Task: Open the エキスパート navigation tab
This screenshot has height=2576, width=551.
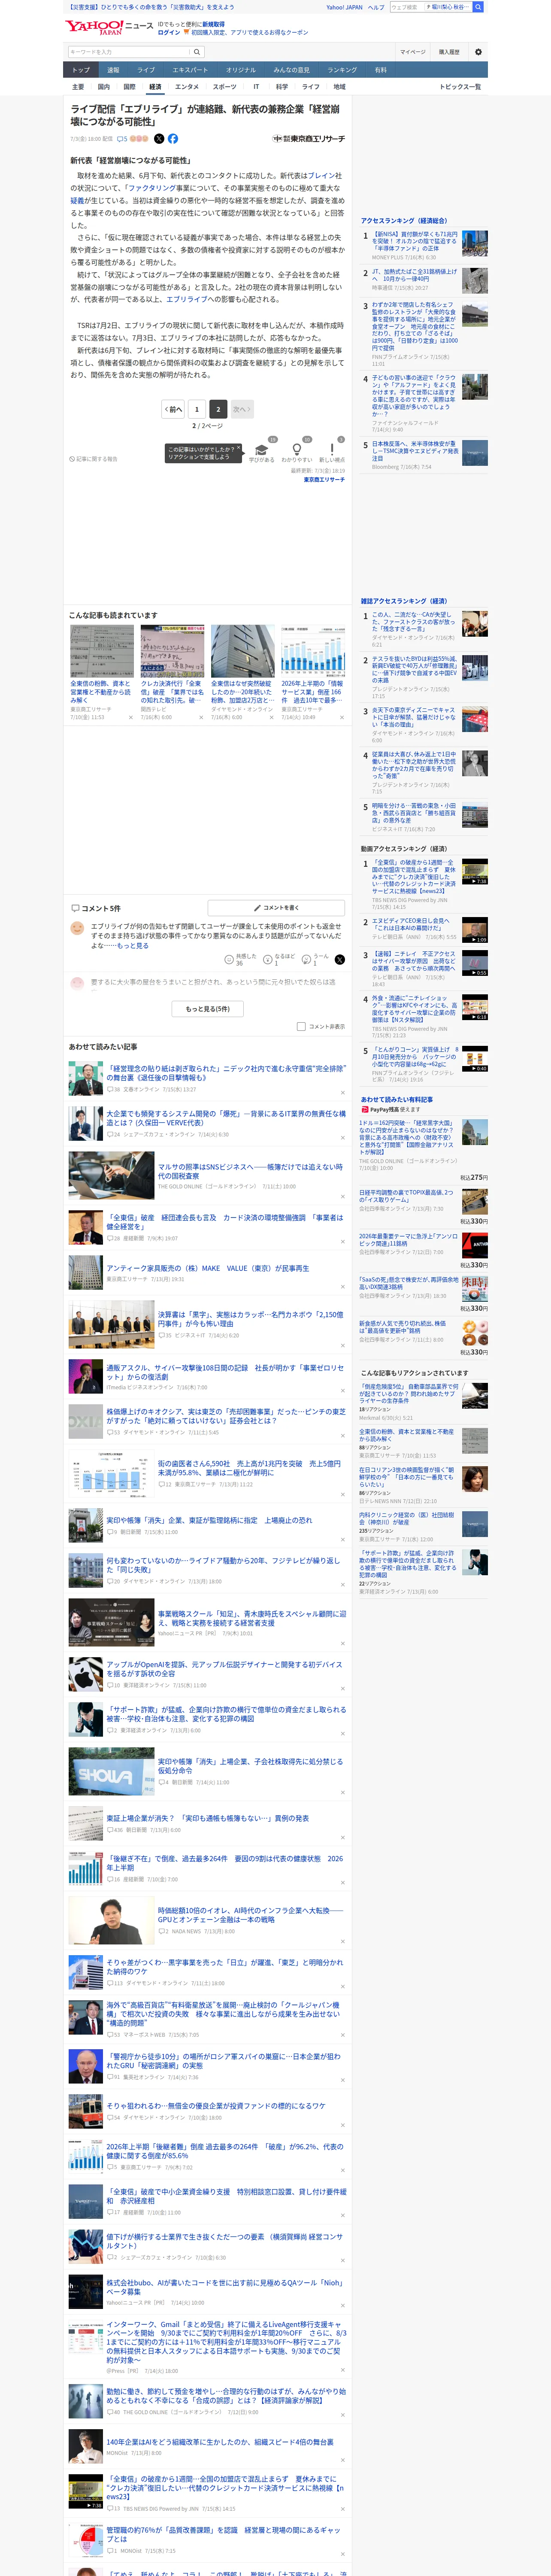Action: [x=190, y=70]
